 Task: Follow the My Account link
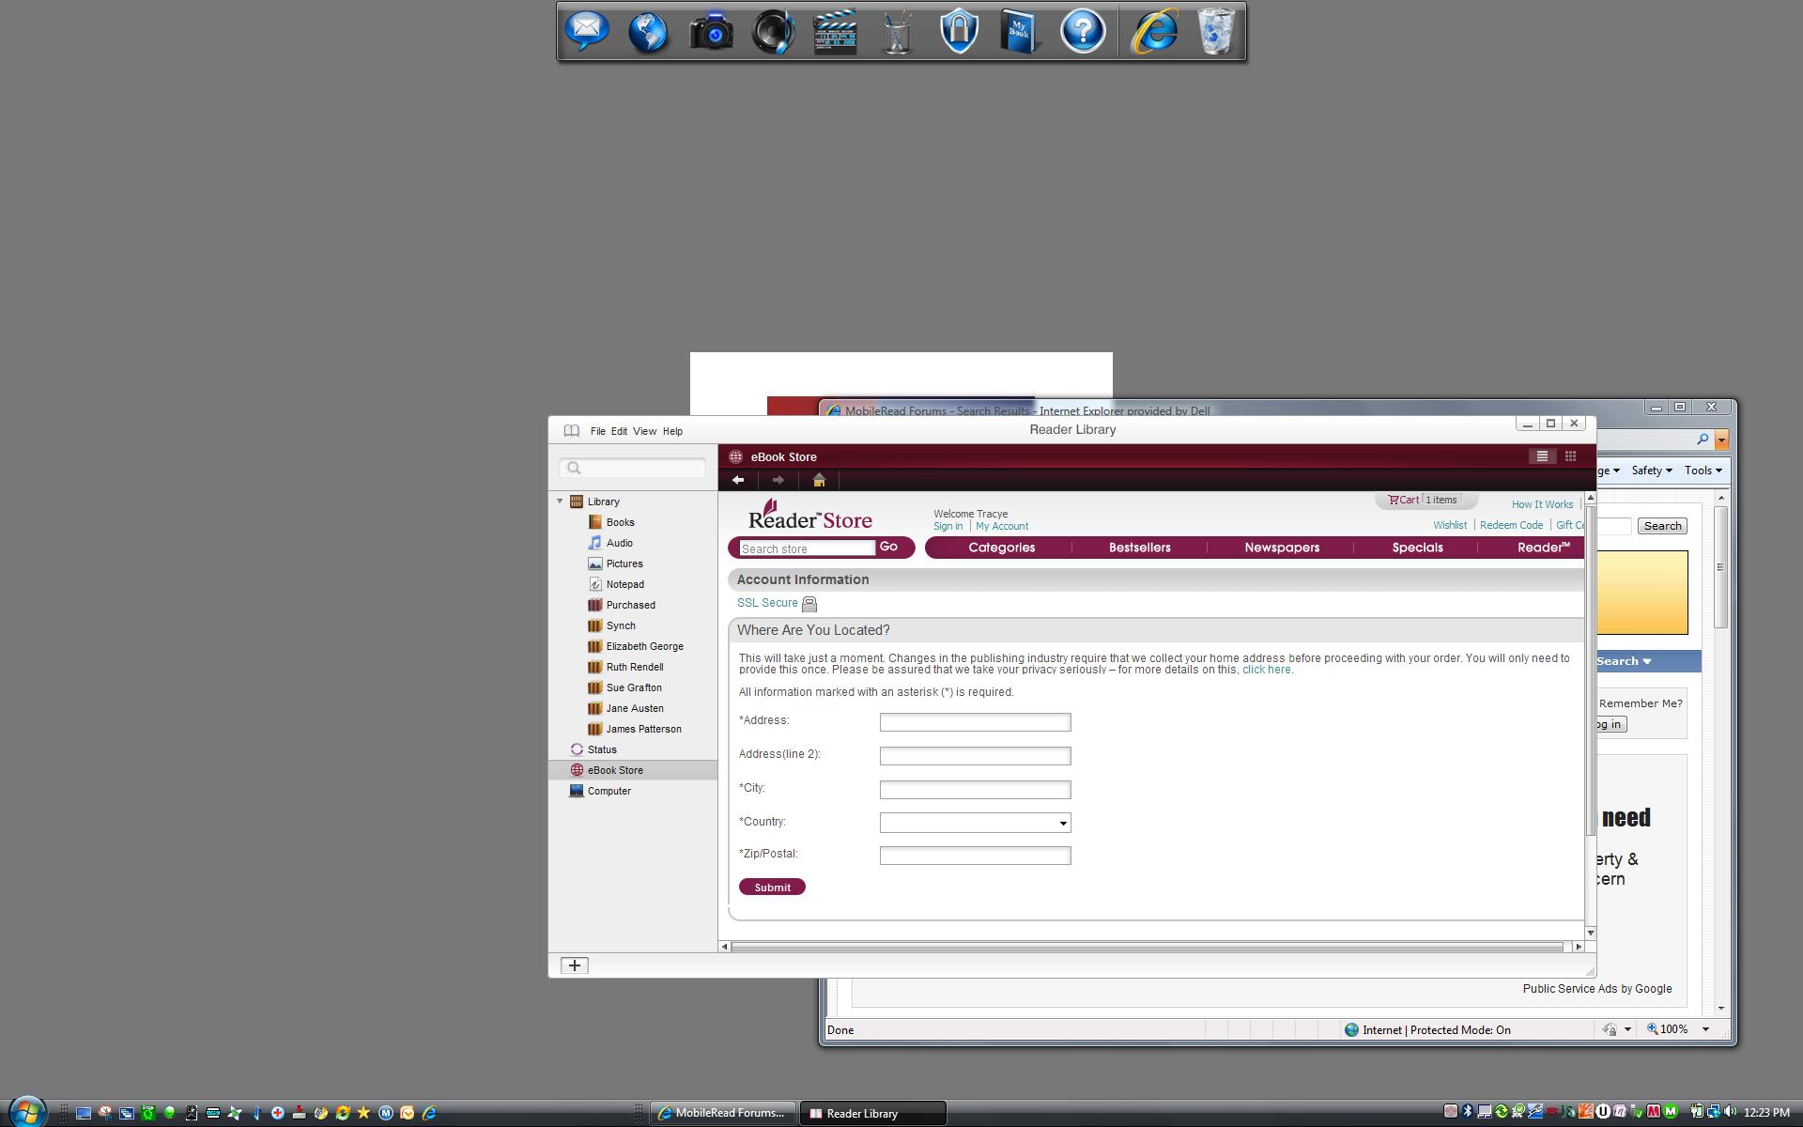pos(1001,526)
